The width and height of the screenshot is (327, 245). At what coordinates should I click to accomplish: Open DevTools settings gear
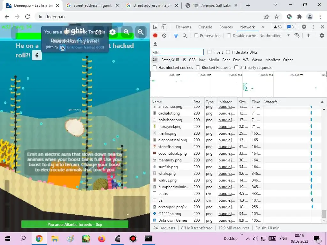(304, 27)
